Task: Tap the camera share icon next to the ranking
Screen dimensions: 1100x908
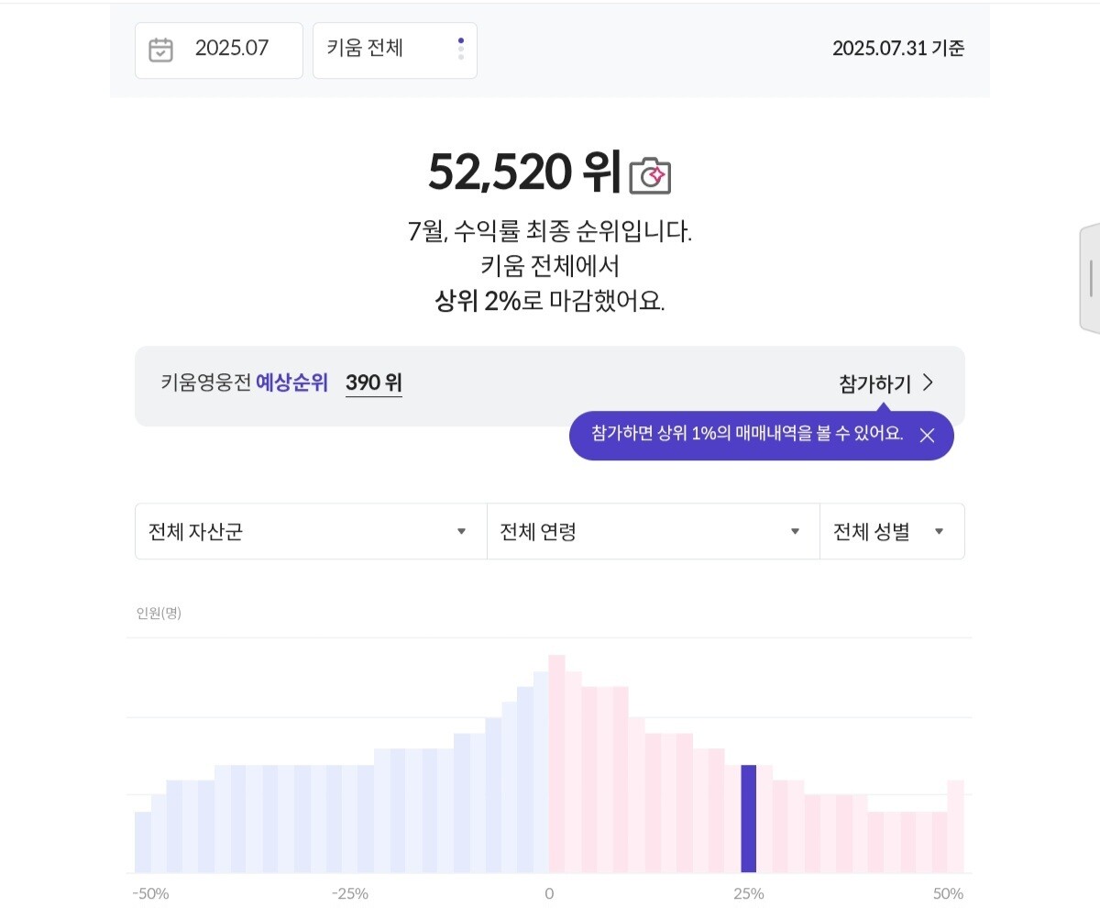Action: tap(650, 175)
